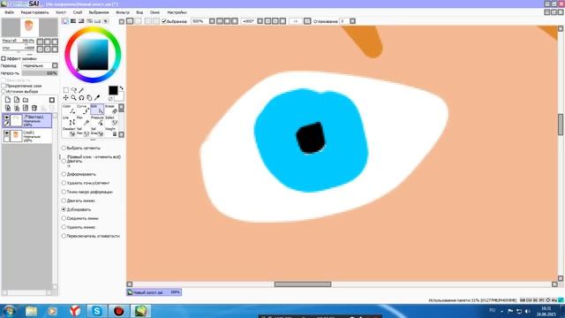Click the navigator preview thumbnail
The height and width of the screenshot is (318, 565).
[x=29, y=27]
